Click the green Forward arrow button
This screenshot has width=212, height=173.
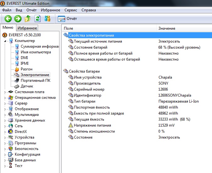[x=18, y=19]
